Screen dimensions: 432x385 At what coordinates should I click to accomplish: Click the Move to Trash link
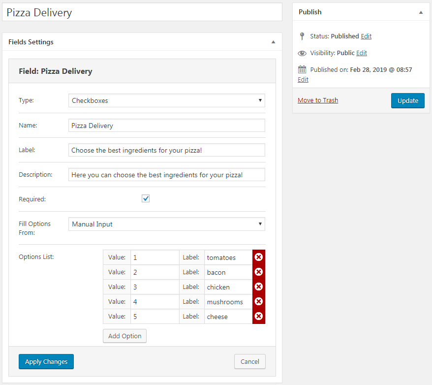click(x=318, y=100)
